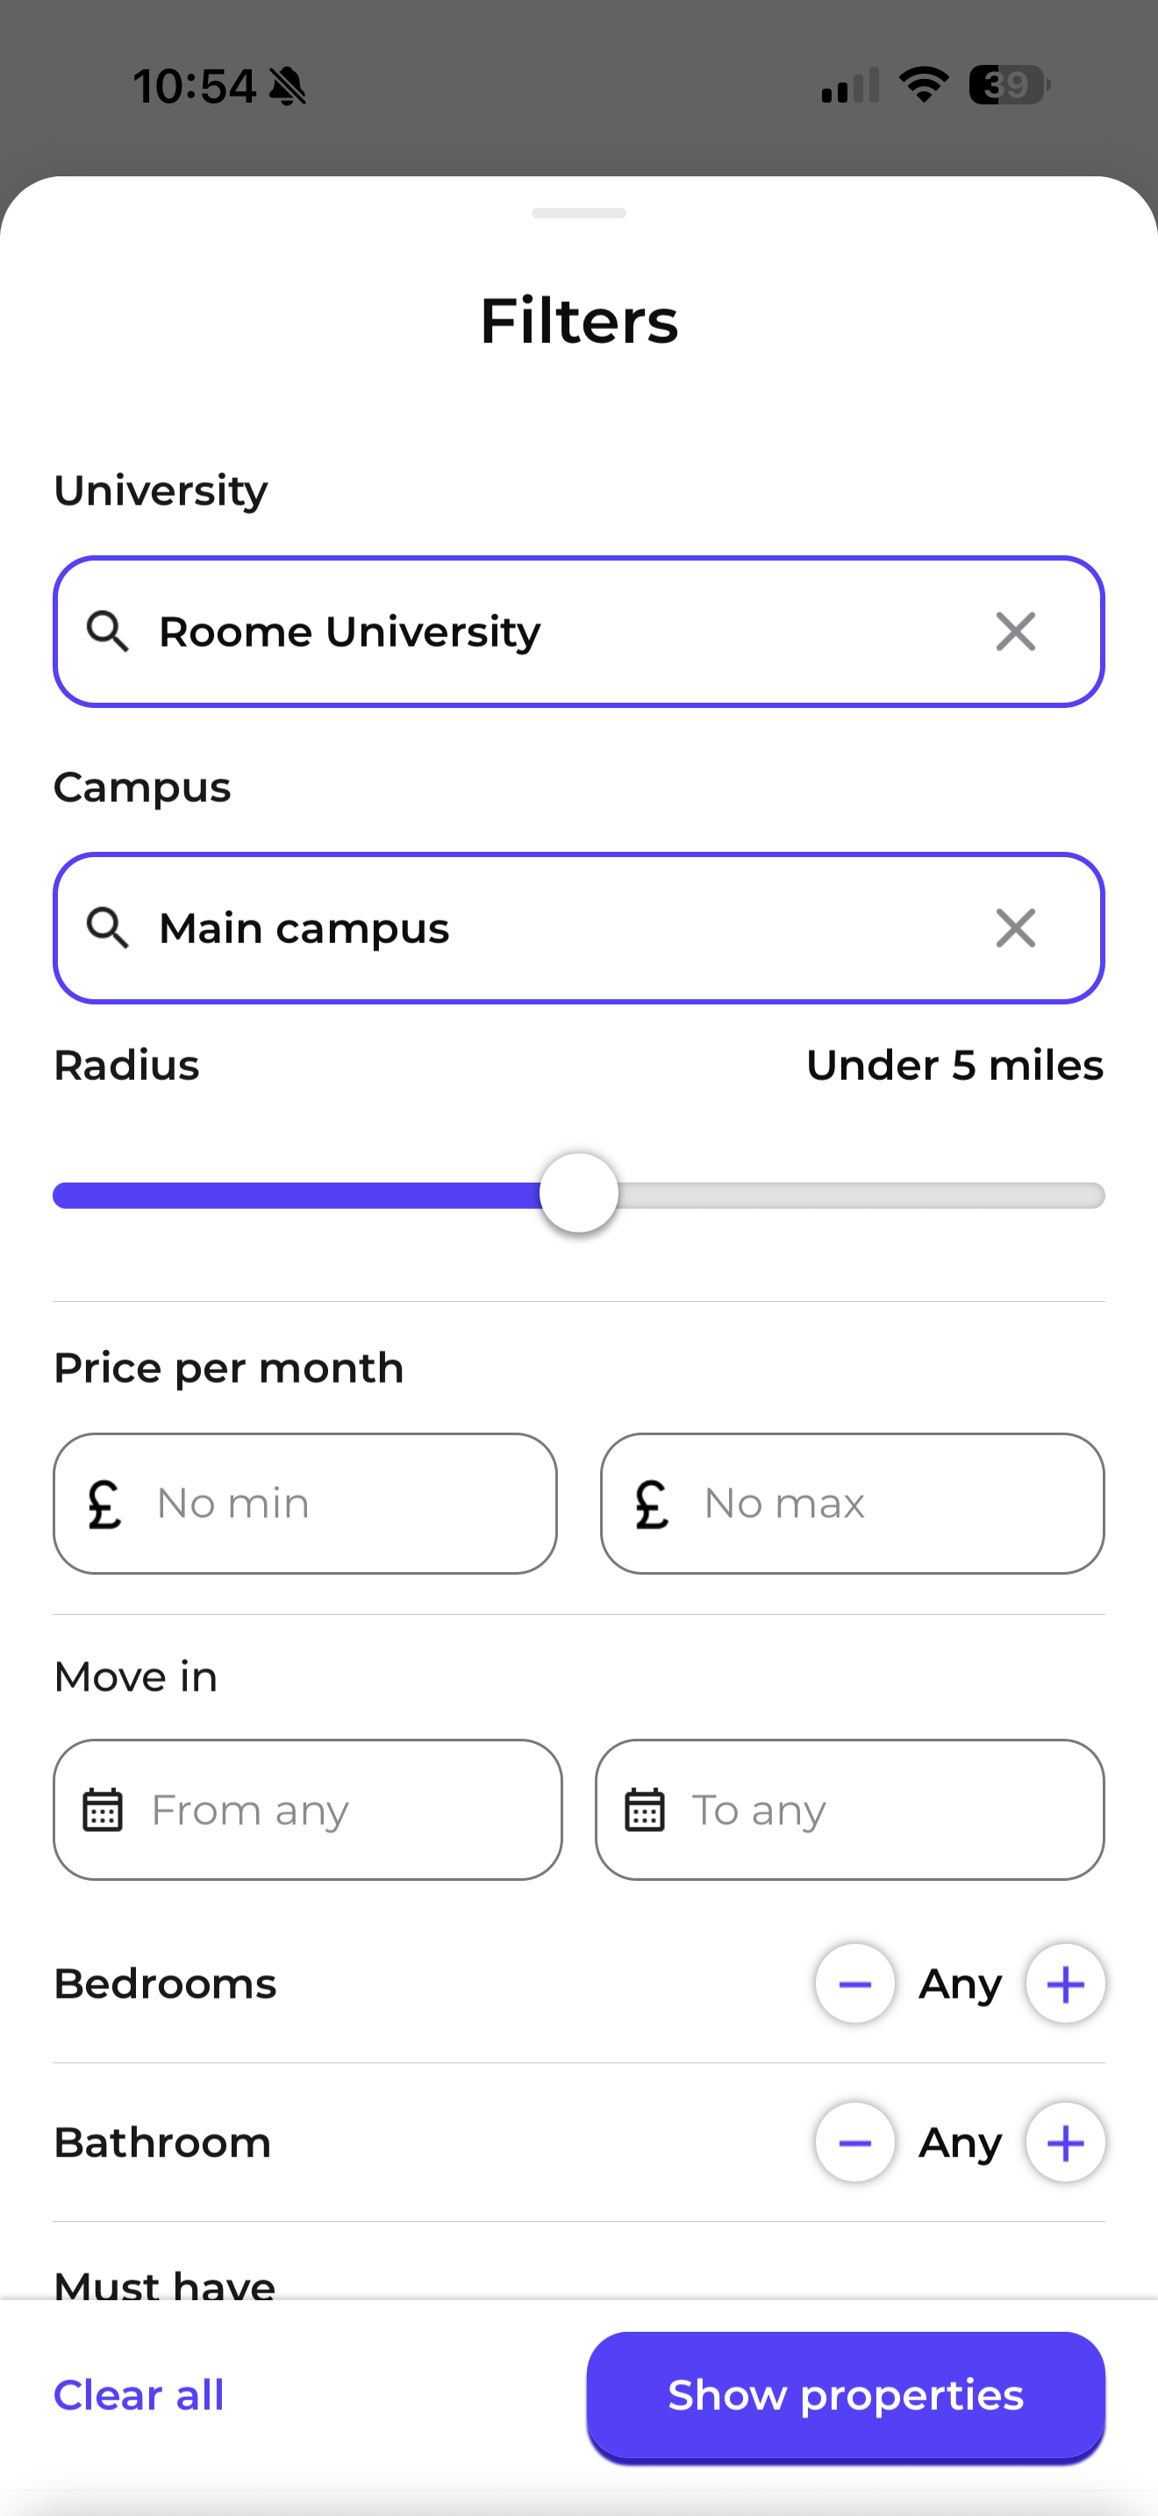The width and height of the screenshot is (1158, 2516).
Task: Tap the battery indicator in status bar
Action: point(1008,85)
